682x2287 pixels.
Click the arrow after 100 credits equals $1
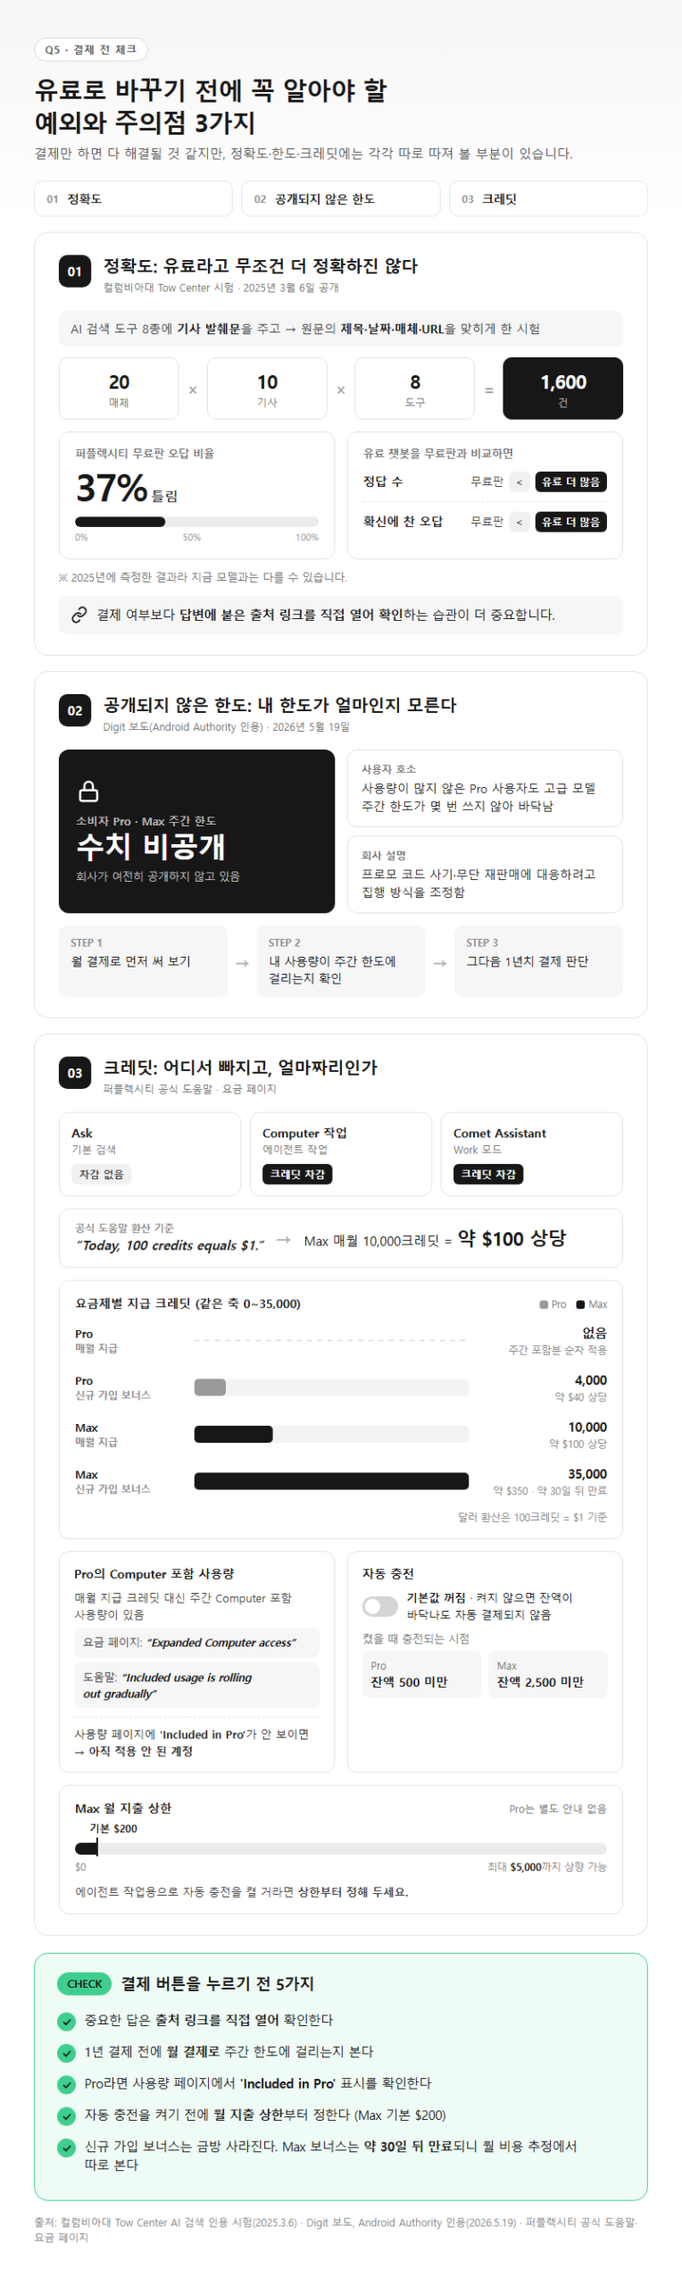pyautogui.click(x=284, y=1239)
